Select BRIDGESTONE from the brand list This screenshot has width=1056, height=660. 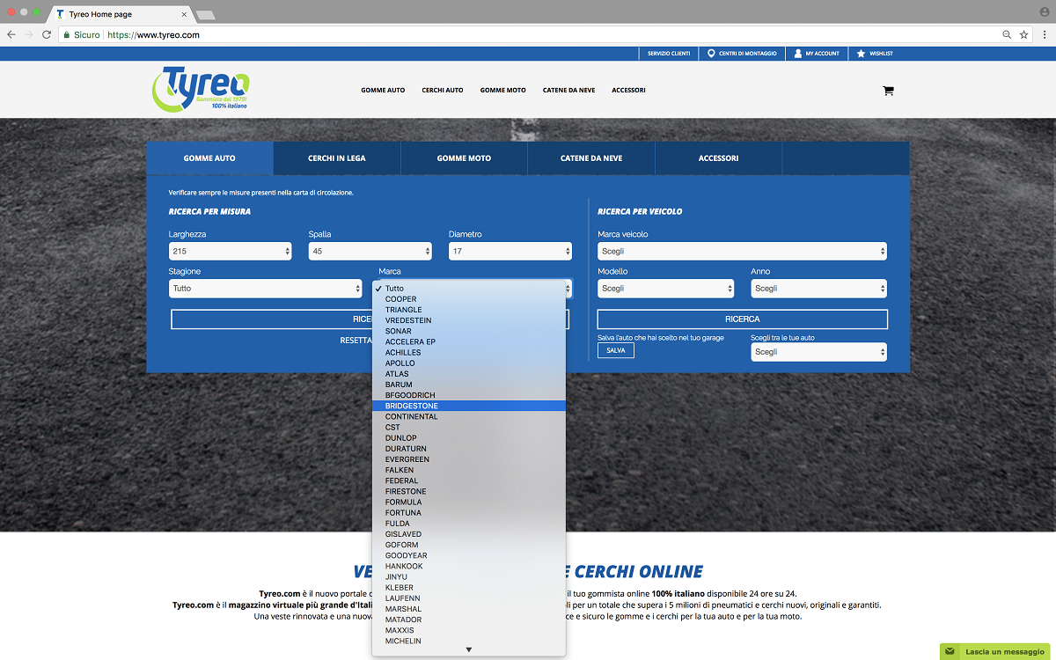coord(469,406)
